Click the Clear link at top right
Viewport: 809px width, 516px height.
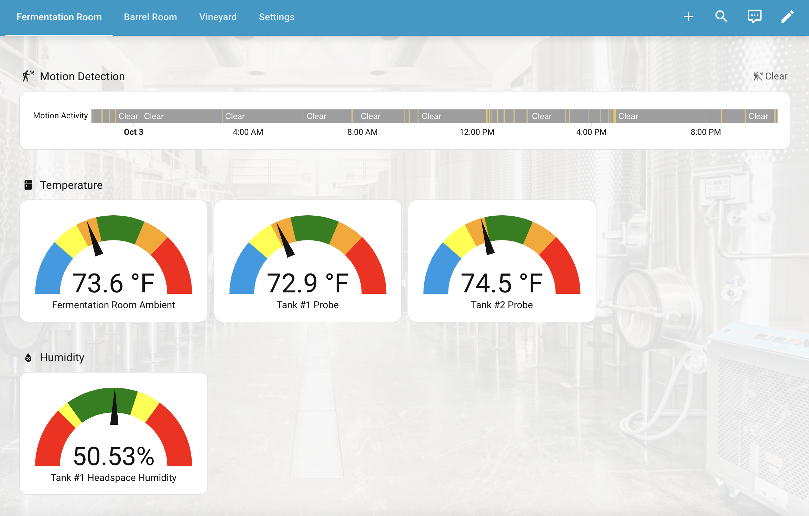point(776,76)
